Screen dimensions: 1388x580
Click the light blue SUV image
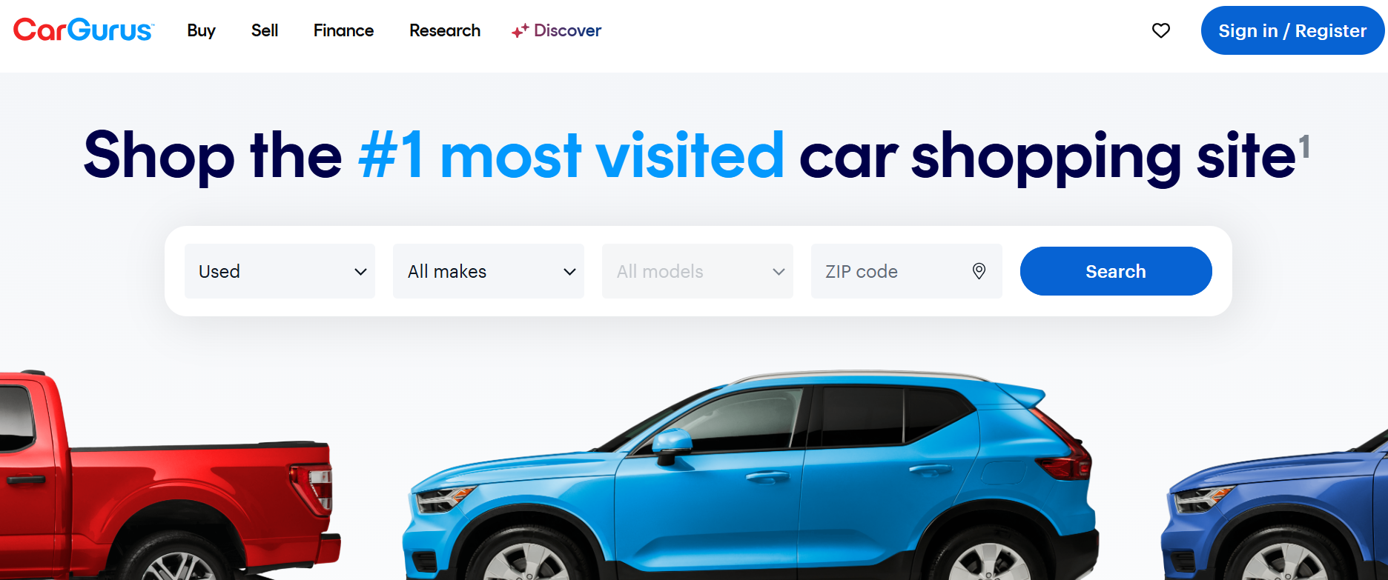(x=750, y=476)
